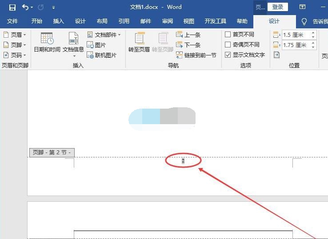This screenshot has height=239, width=328.
Task: Expand the Footer (页脚) dropdown
Action: (15, 45)
